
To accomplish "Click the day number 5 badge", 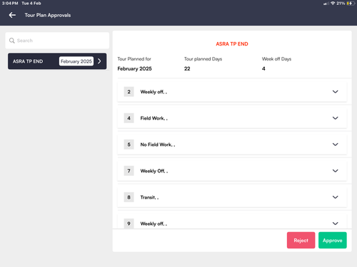I will (129, 145).
